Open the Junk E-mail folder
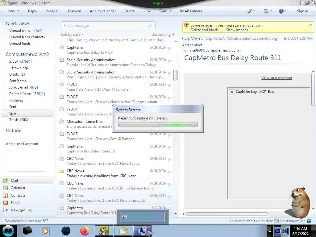This screenshot has height=237, width=316. tap(23, 87)
